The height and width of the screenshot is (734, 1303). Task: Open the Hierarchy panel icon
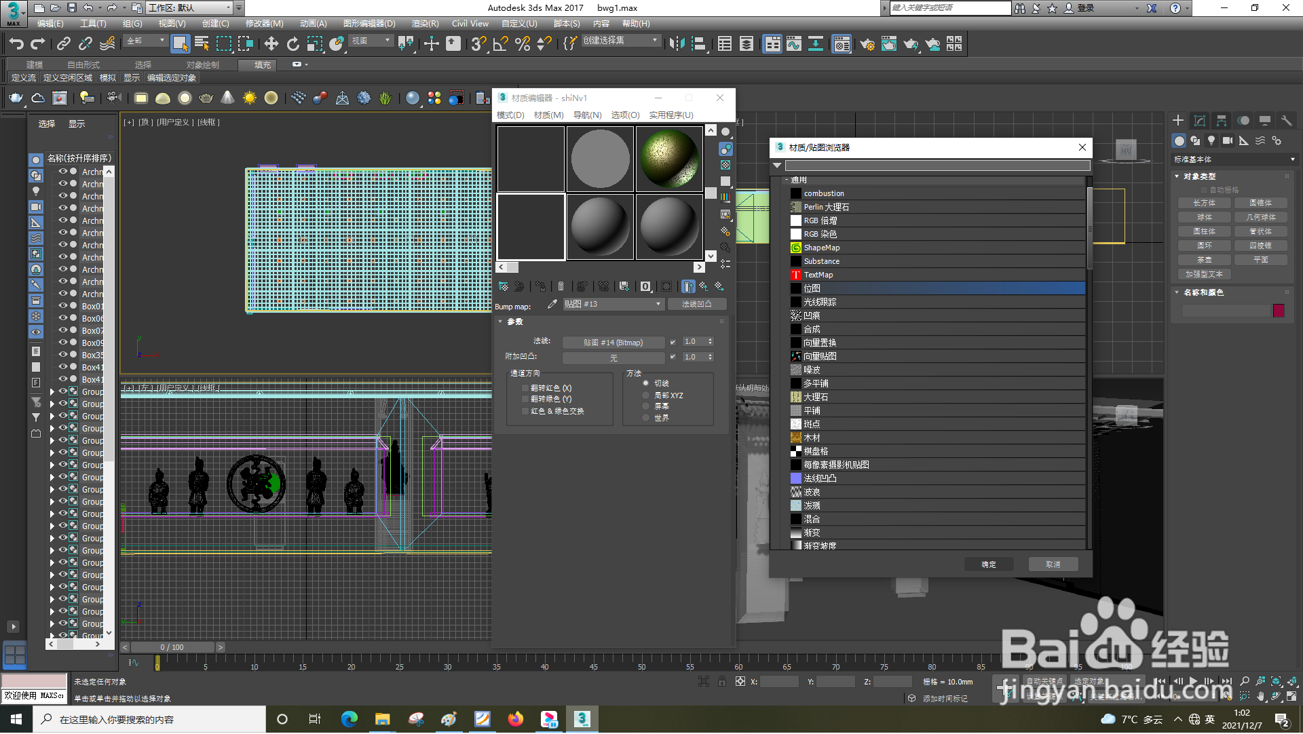[1222, 121]
